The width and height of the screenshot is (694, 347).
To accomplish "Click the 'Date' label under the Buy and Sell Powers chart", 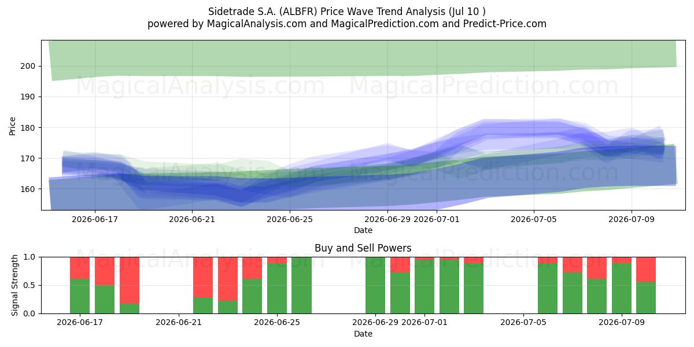I will click(x=363, y=334).
